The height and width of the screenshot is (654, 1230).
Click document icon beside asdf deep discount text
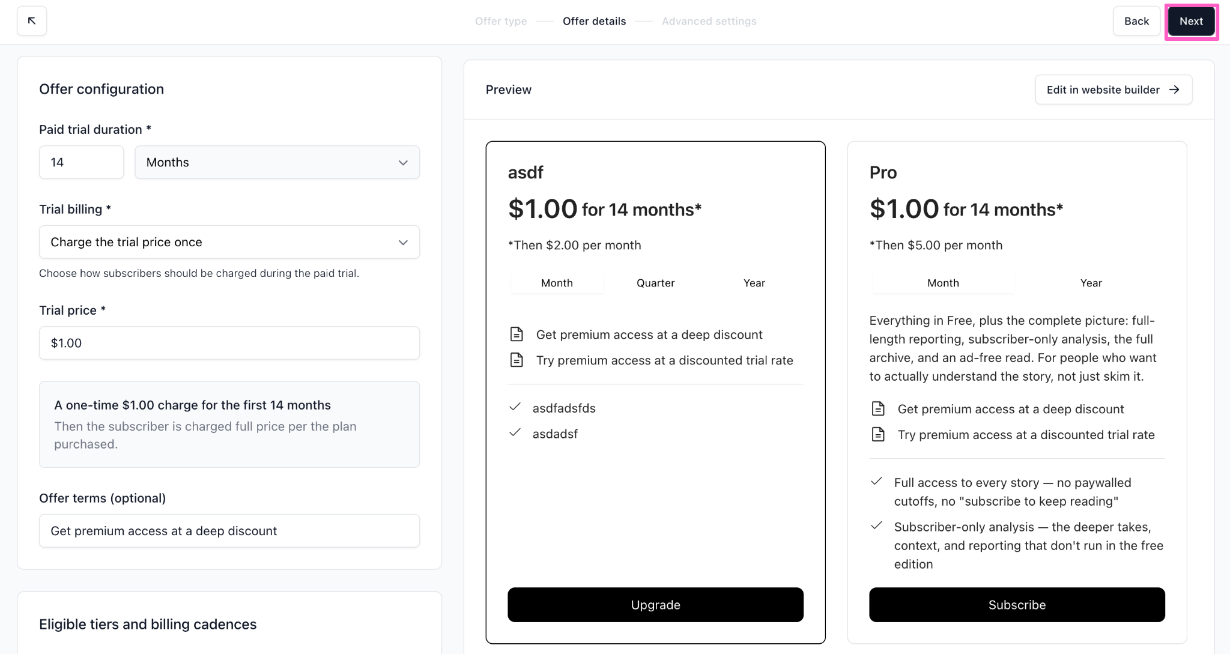(517, 335)
